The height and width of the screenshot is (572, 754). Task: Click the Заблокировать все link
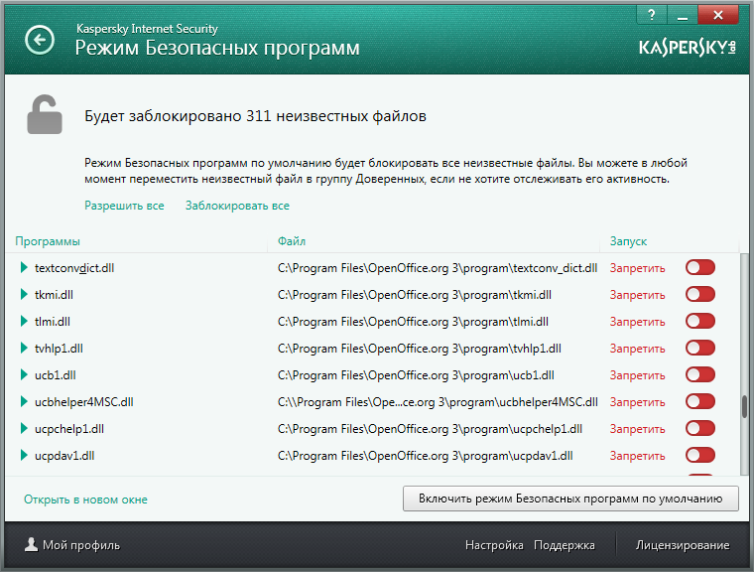coord(237,206)
